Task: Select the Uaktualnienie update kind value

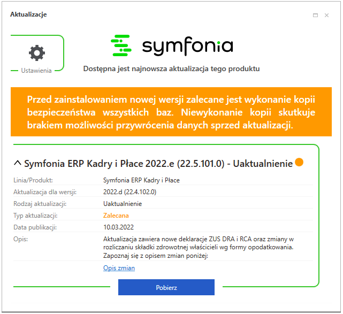Action: [123, 204]
